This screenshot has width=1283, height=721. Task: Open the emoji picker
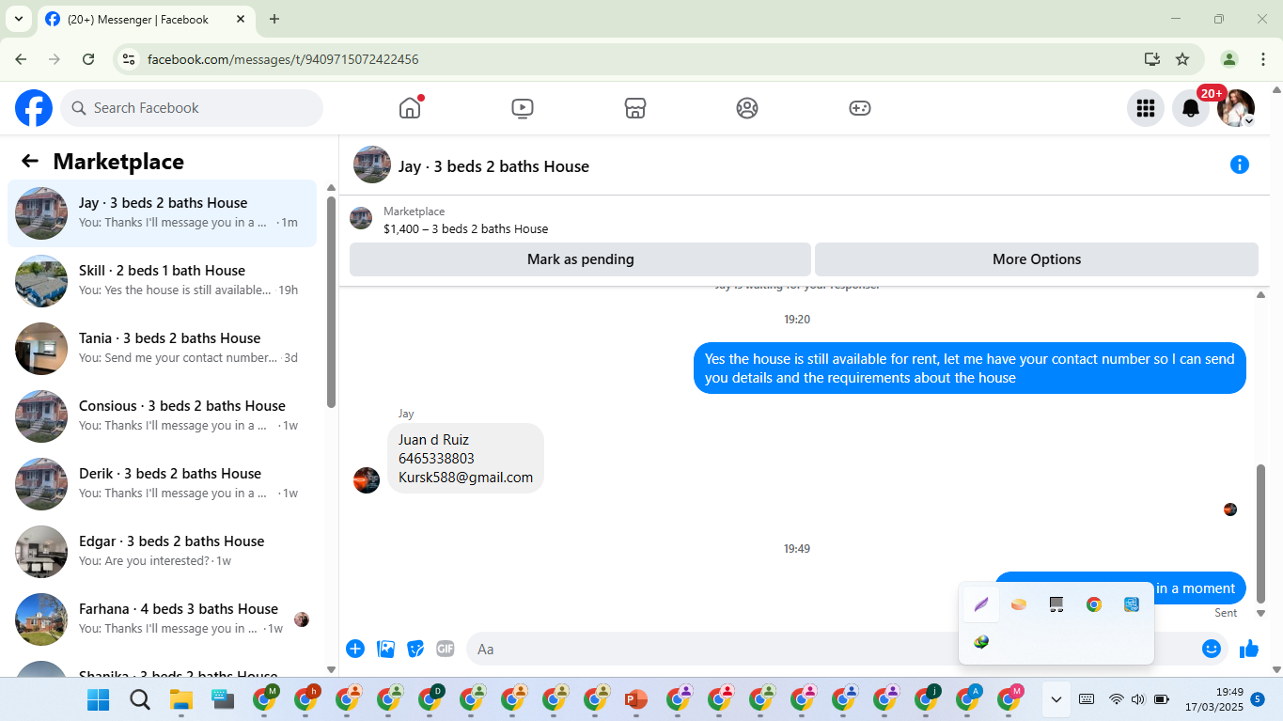pyautogui.click(x=1212, y=649)
